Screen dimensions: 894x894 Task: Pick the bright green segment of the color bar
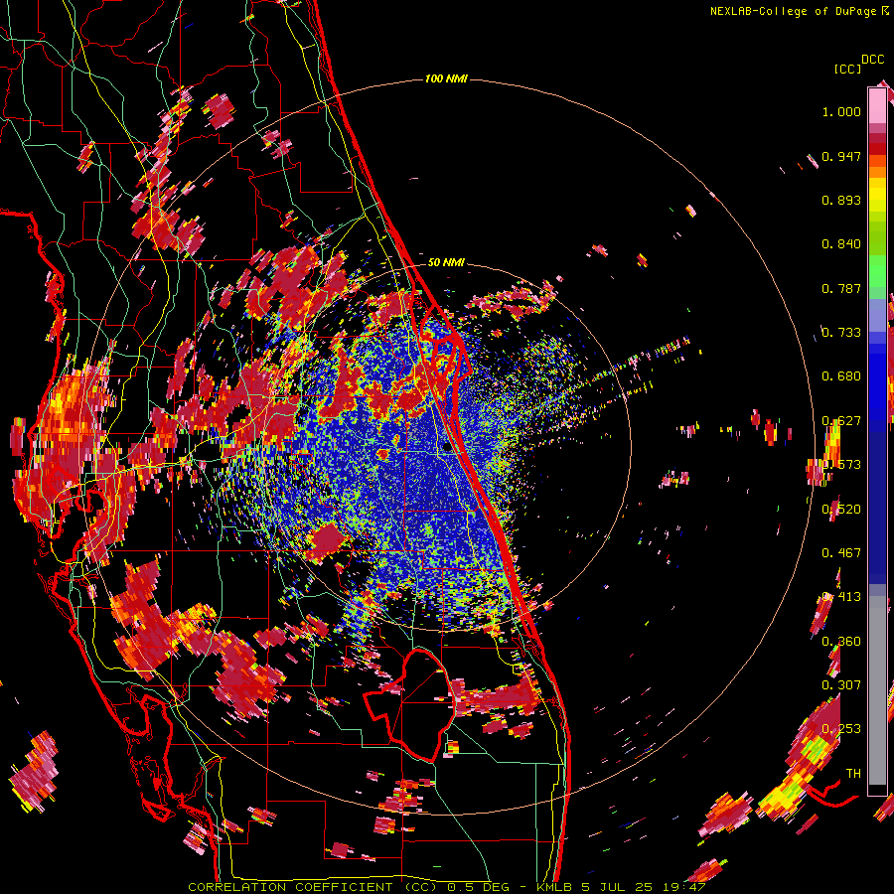tap(877, 271)
